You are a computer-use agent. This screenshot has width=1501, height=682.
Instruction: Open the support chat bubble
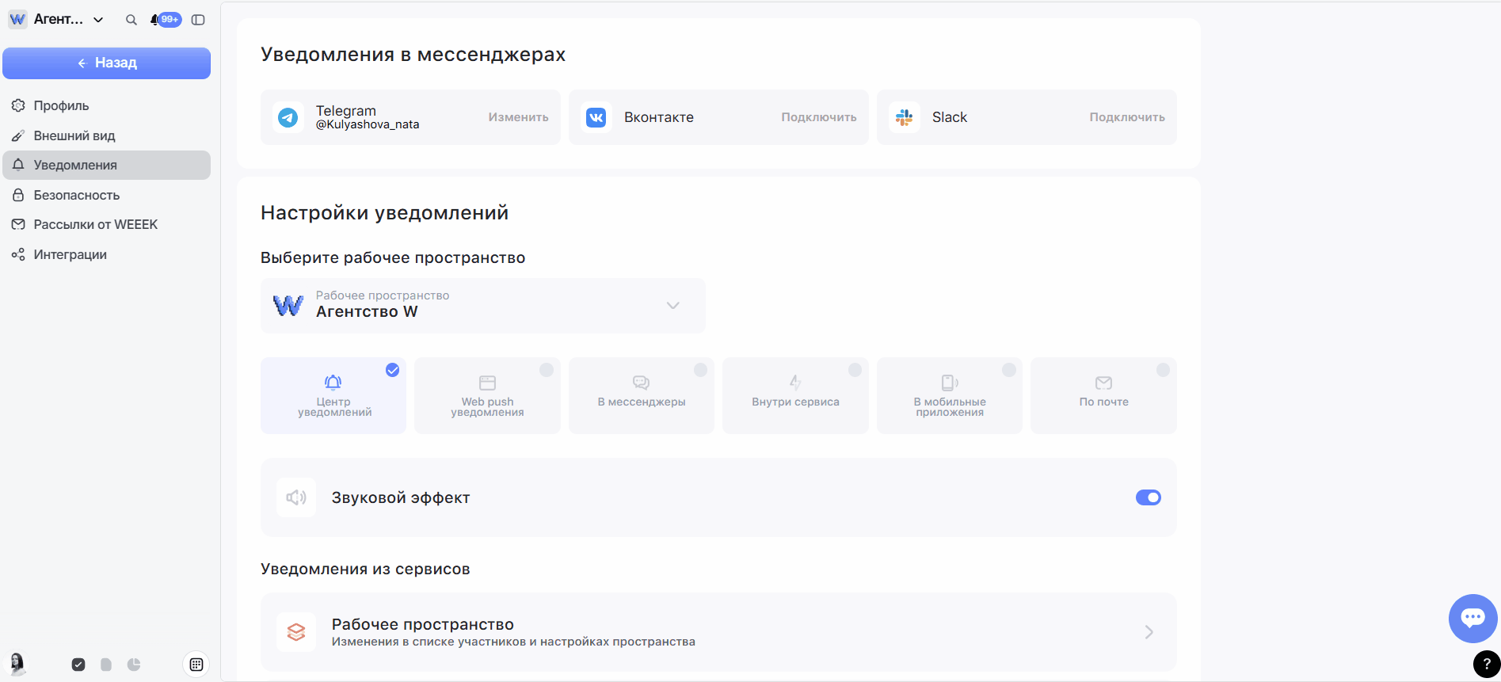1472,618
